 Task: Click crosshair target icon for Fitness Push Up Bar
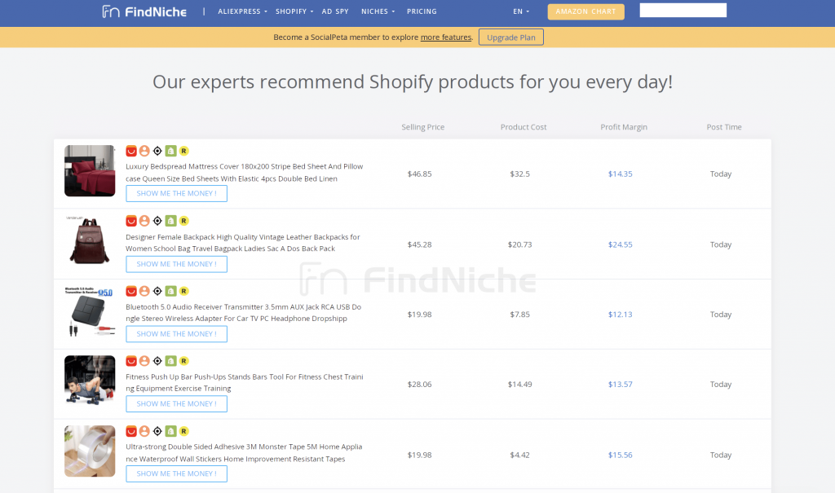(157, 361)
